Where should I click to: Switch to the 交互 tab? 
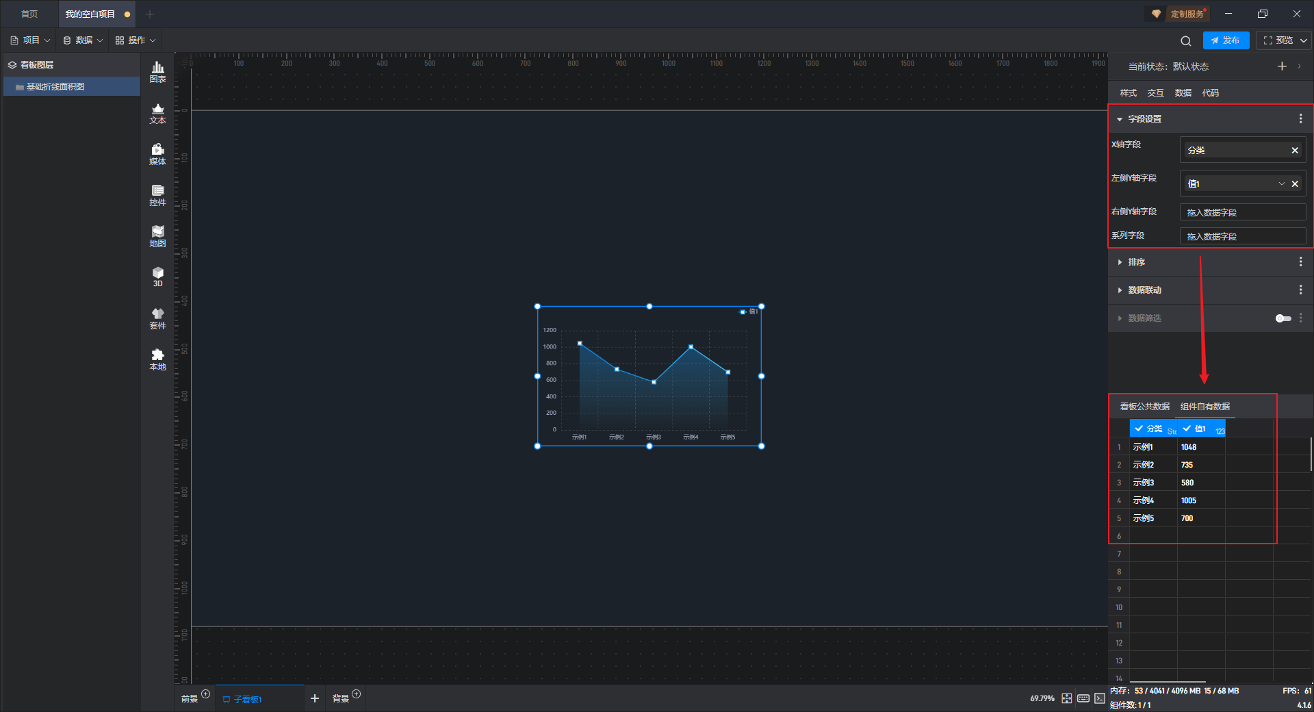click(x=1155, y=93)
